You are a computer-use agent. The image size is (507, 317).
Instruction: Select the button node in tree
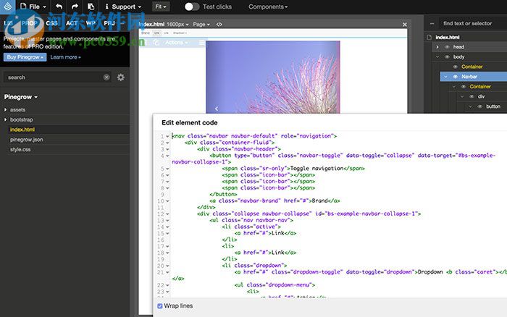pyautogui.click(x=493, y=106)
